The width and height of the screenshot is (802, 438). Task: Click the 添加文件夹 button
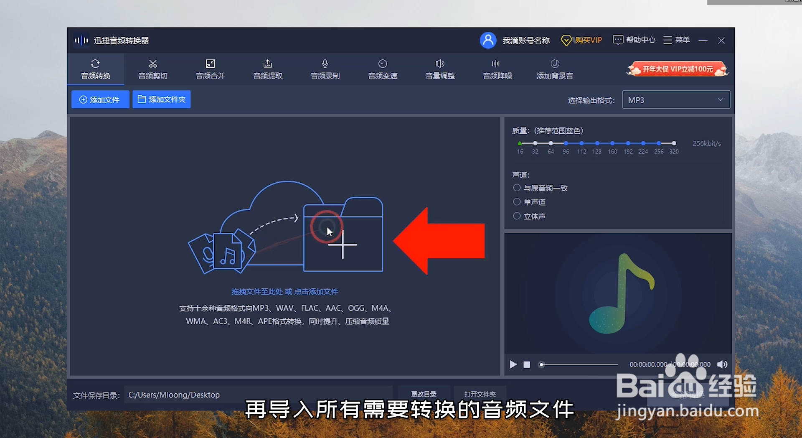[162, 99]
